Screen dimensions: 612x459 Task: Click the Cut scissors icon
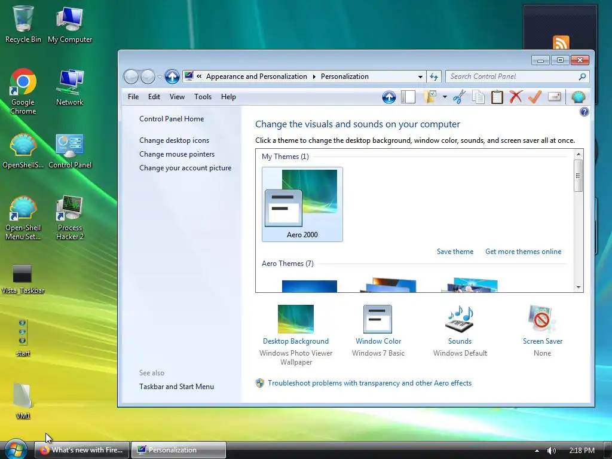[459, 97]
